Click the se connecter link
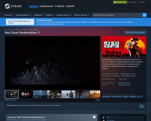The height and width of the screenshot is (121, 151). [132, 2]
